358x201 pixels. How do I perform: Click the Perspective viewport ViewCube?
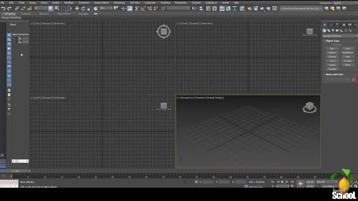309,107
